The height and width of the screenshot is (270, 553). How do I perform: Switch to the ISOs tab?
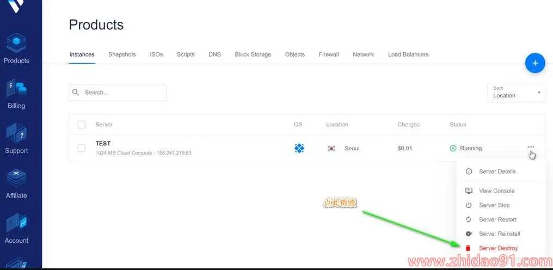click(x=156, y=54)
